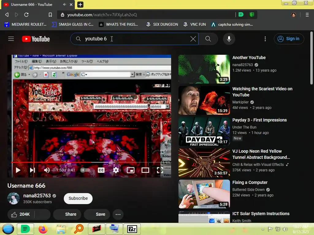Open more actions ellipsis below video
314x235 pixels.
[x=118, y=214]
